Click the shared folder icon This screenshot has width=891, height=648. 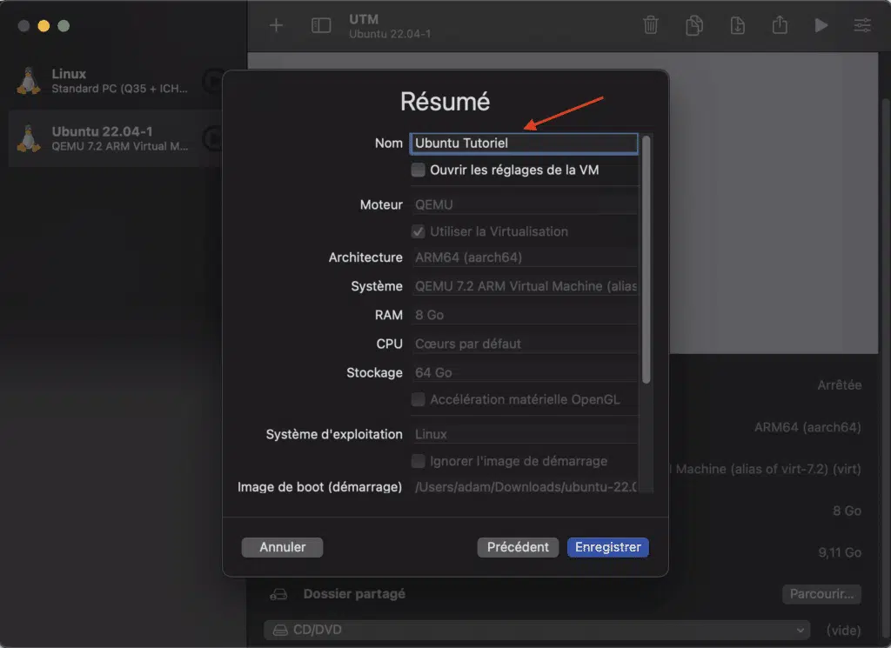(x=278, y=594)
